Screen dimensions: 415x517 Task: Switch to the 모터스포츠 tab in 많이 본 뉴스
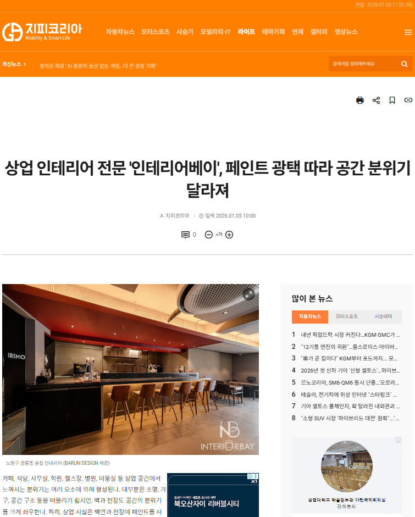click(x=346, y=316)
